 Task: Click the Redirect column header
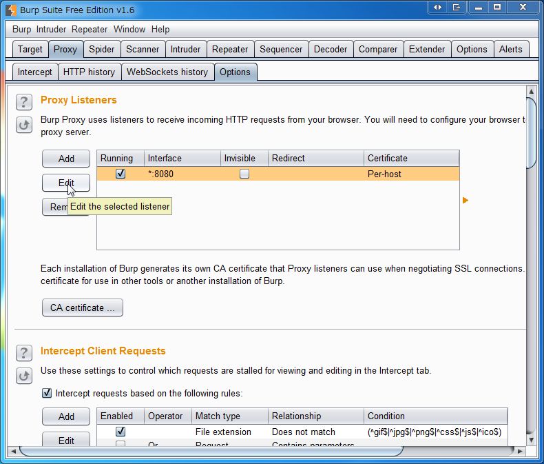pos(316,159)
